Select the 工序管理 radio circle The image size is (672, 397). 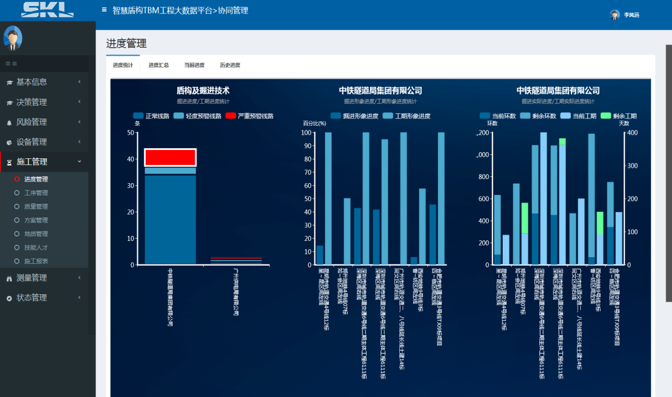pos(17,193)
